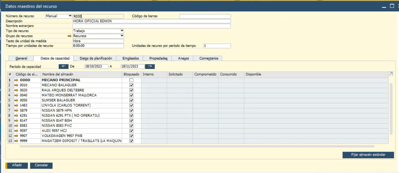The width and height of the screenshot is (399, 173).
Task: Click the Código de barras field
Action: pyautogui.click(x=205, y=16)
